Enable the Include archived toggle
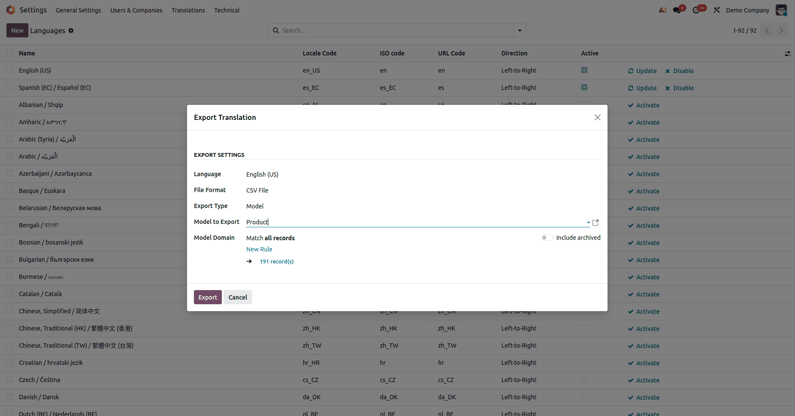The image size is (795, 416). click(x=546, y=237)
